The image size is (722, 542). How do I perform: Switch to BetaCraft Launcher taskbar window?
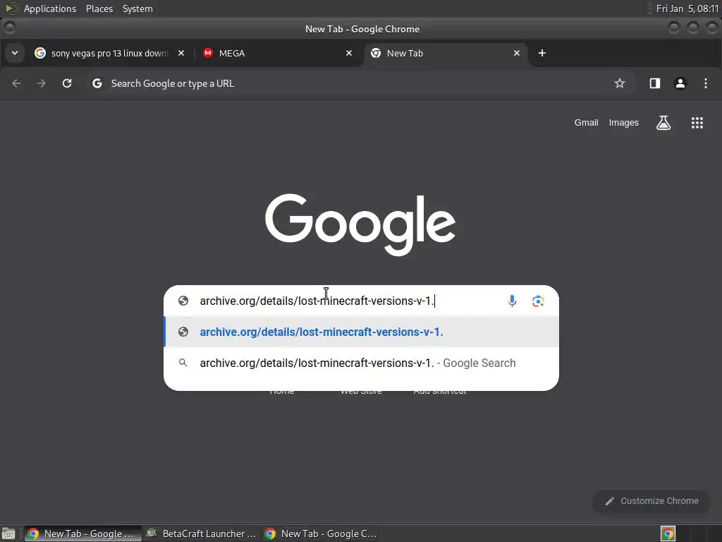pyautogui.click(x=201, y=534)
